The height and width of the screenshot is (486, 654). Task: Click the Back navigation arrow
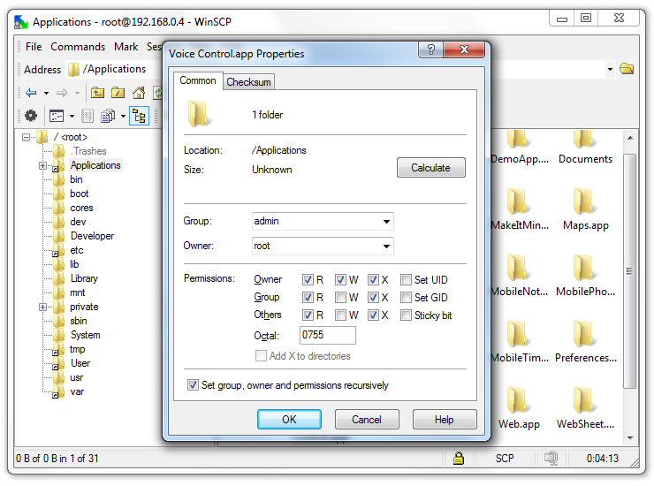tap(31, 93)
